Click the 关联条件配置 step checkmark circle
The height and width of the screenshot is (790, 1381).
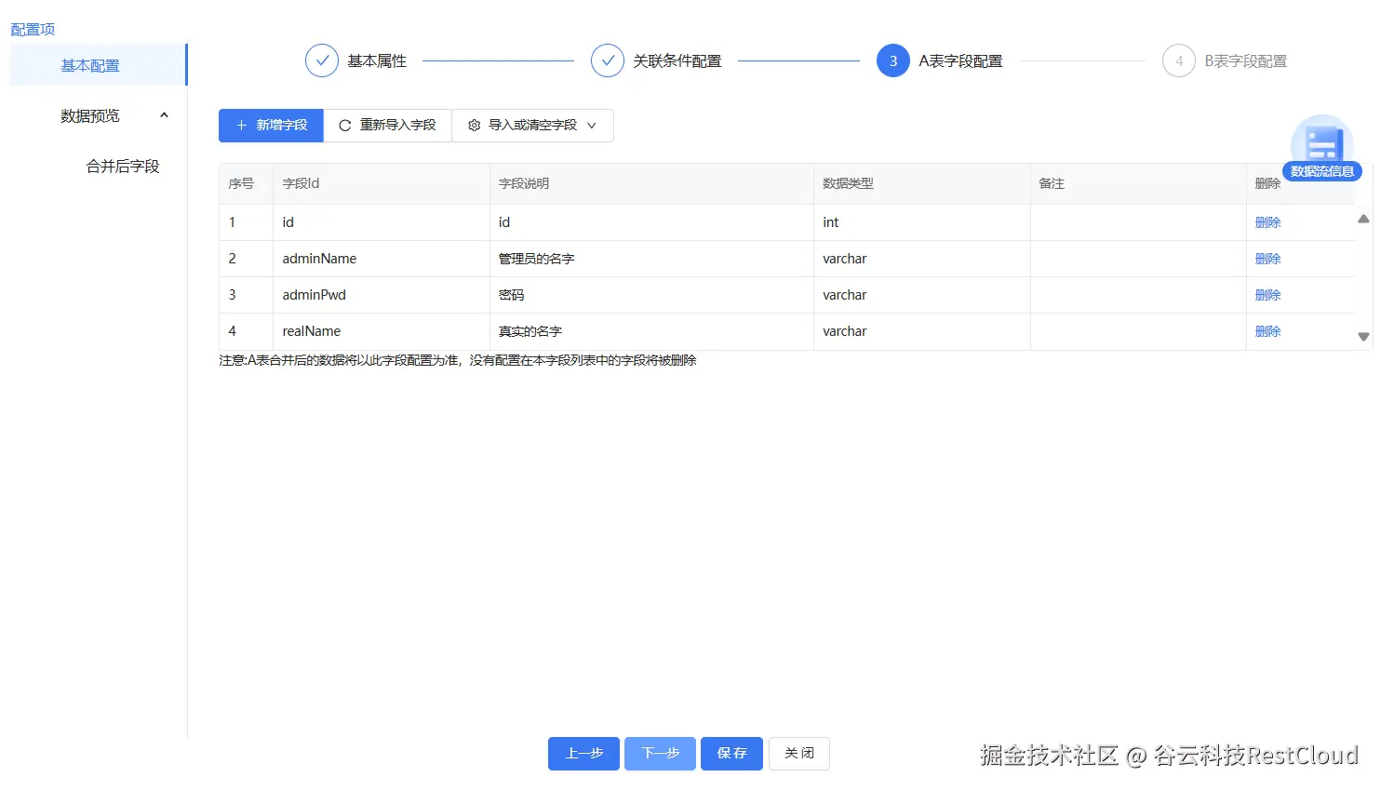(x=608, y=60)
